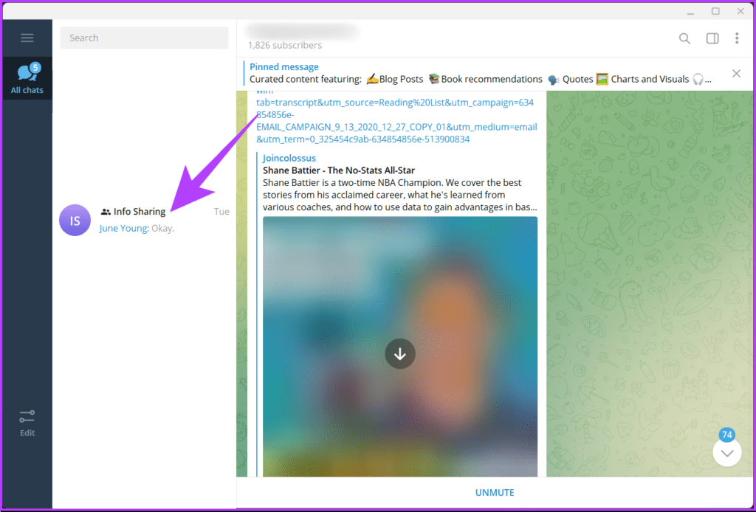The width and height of the screenshot is (756, 512).
Task: Click the 74 unread messages badge
Action: [x=726, y=435]
